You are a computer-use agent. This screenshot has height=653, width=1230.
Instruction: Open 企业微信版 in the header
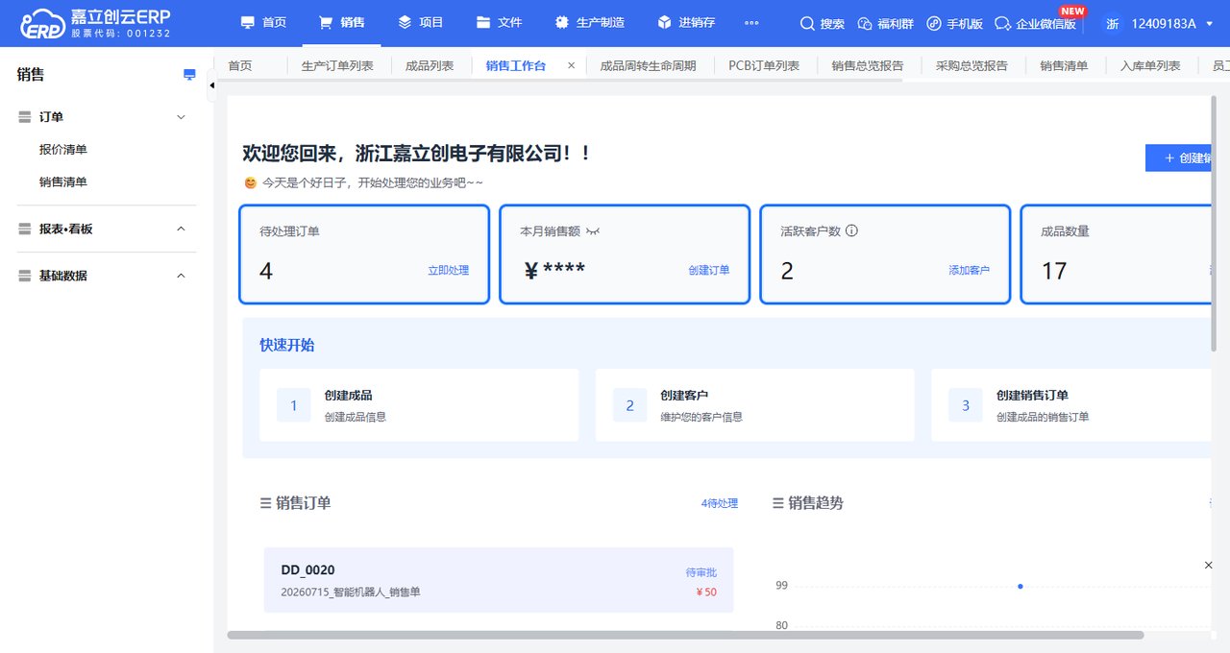[x=1035, y=23]
